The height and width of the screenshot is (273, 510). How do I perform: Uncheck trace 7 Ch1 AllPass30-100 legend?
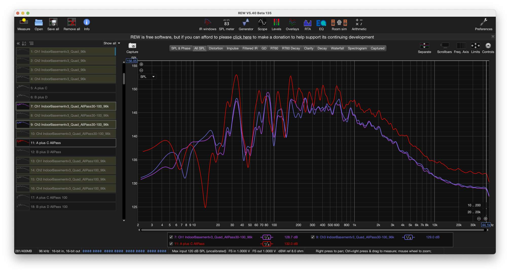171,237
